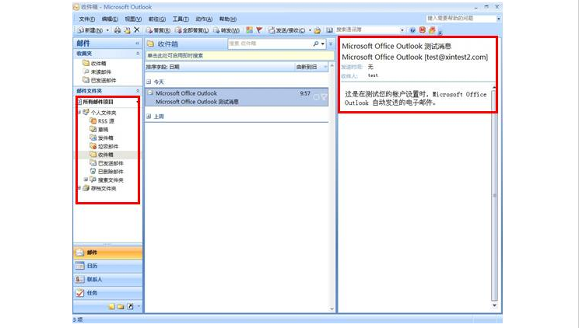Click the 键入需要帮助的问题 help box
Image resolution: width=579 pixels, height=328 pixels.
(x=461, y=18)
